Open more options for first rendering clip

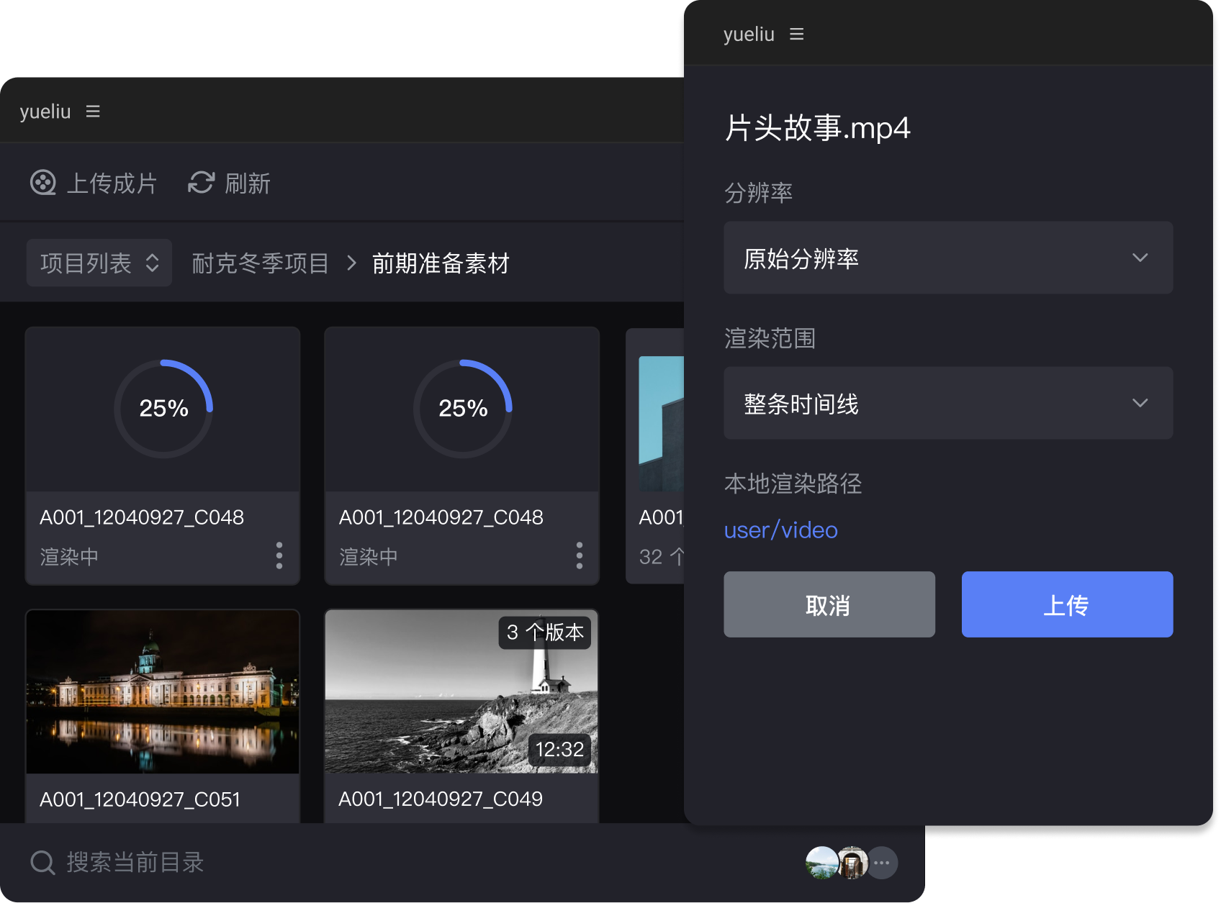pyautogui.click(x=279, y=555)
